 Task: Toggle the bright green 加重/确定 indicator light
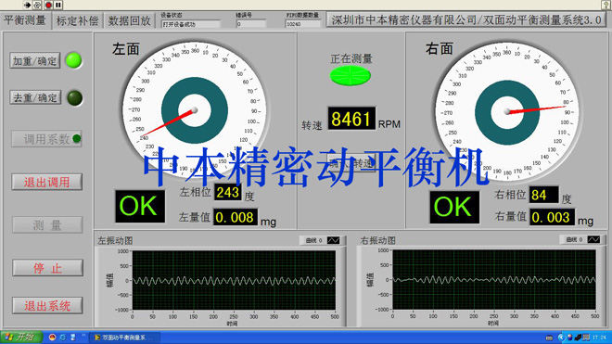click(74, 60)
